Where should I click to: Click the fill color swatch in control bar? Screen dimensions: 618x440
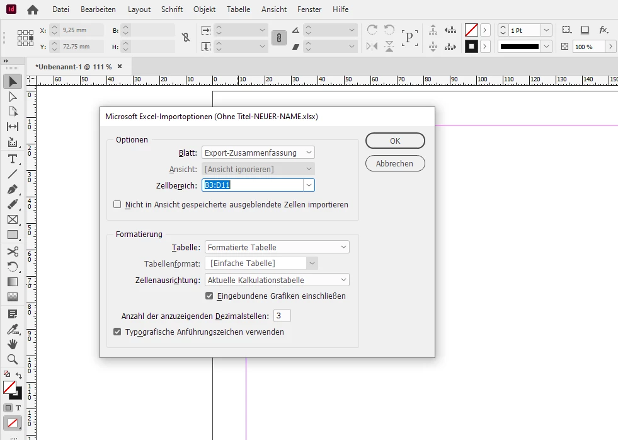(471, 30)
